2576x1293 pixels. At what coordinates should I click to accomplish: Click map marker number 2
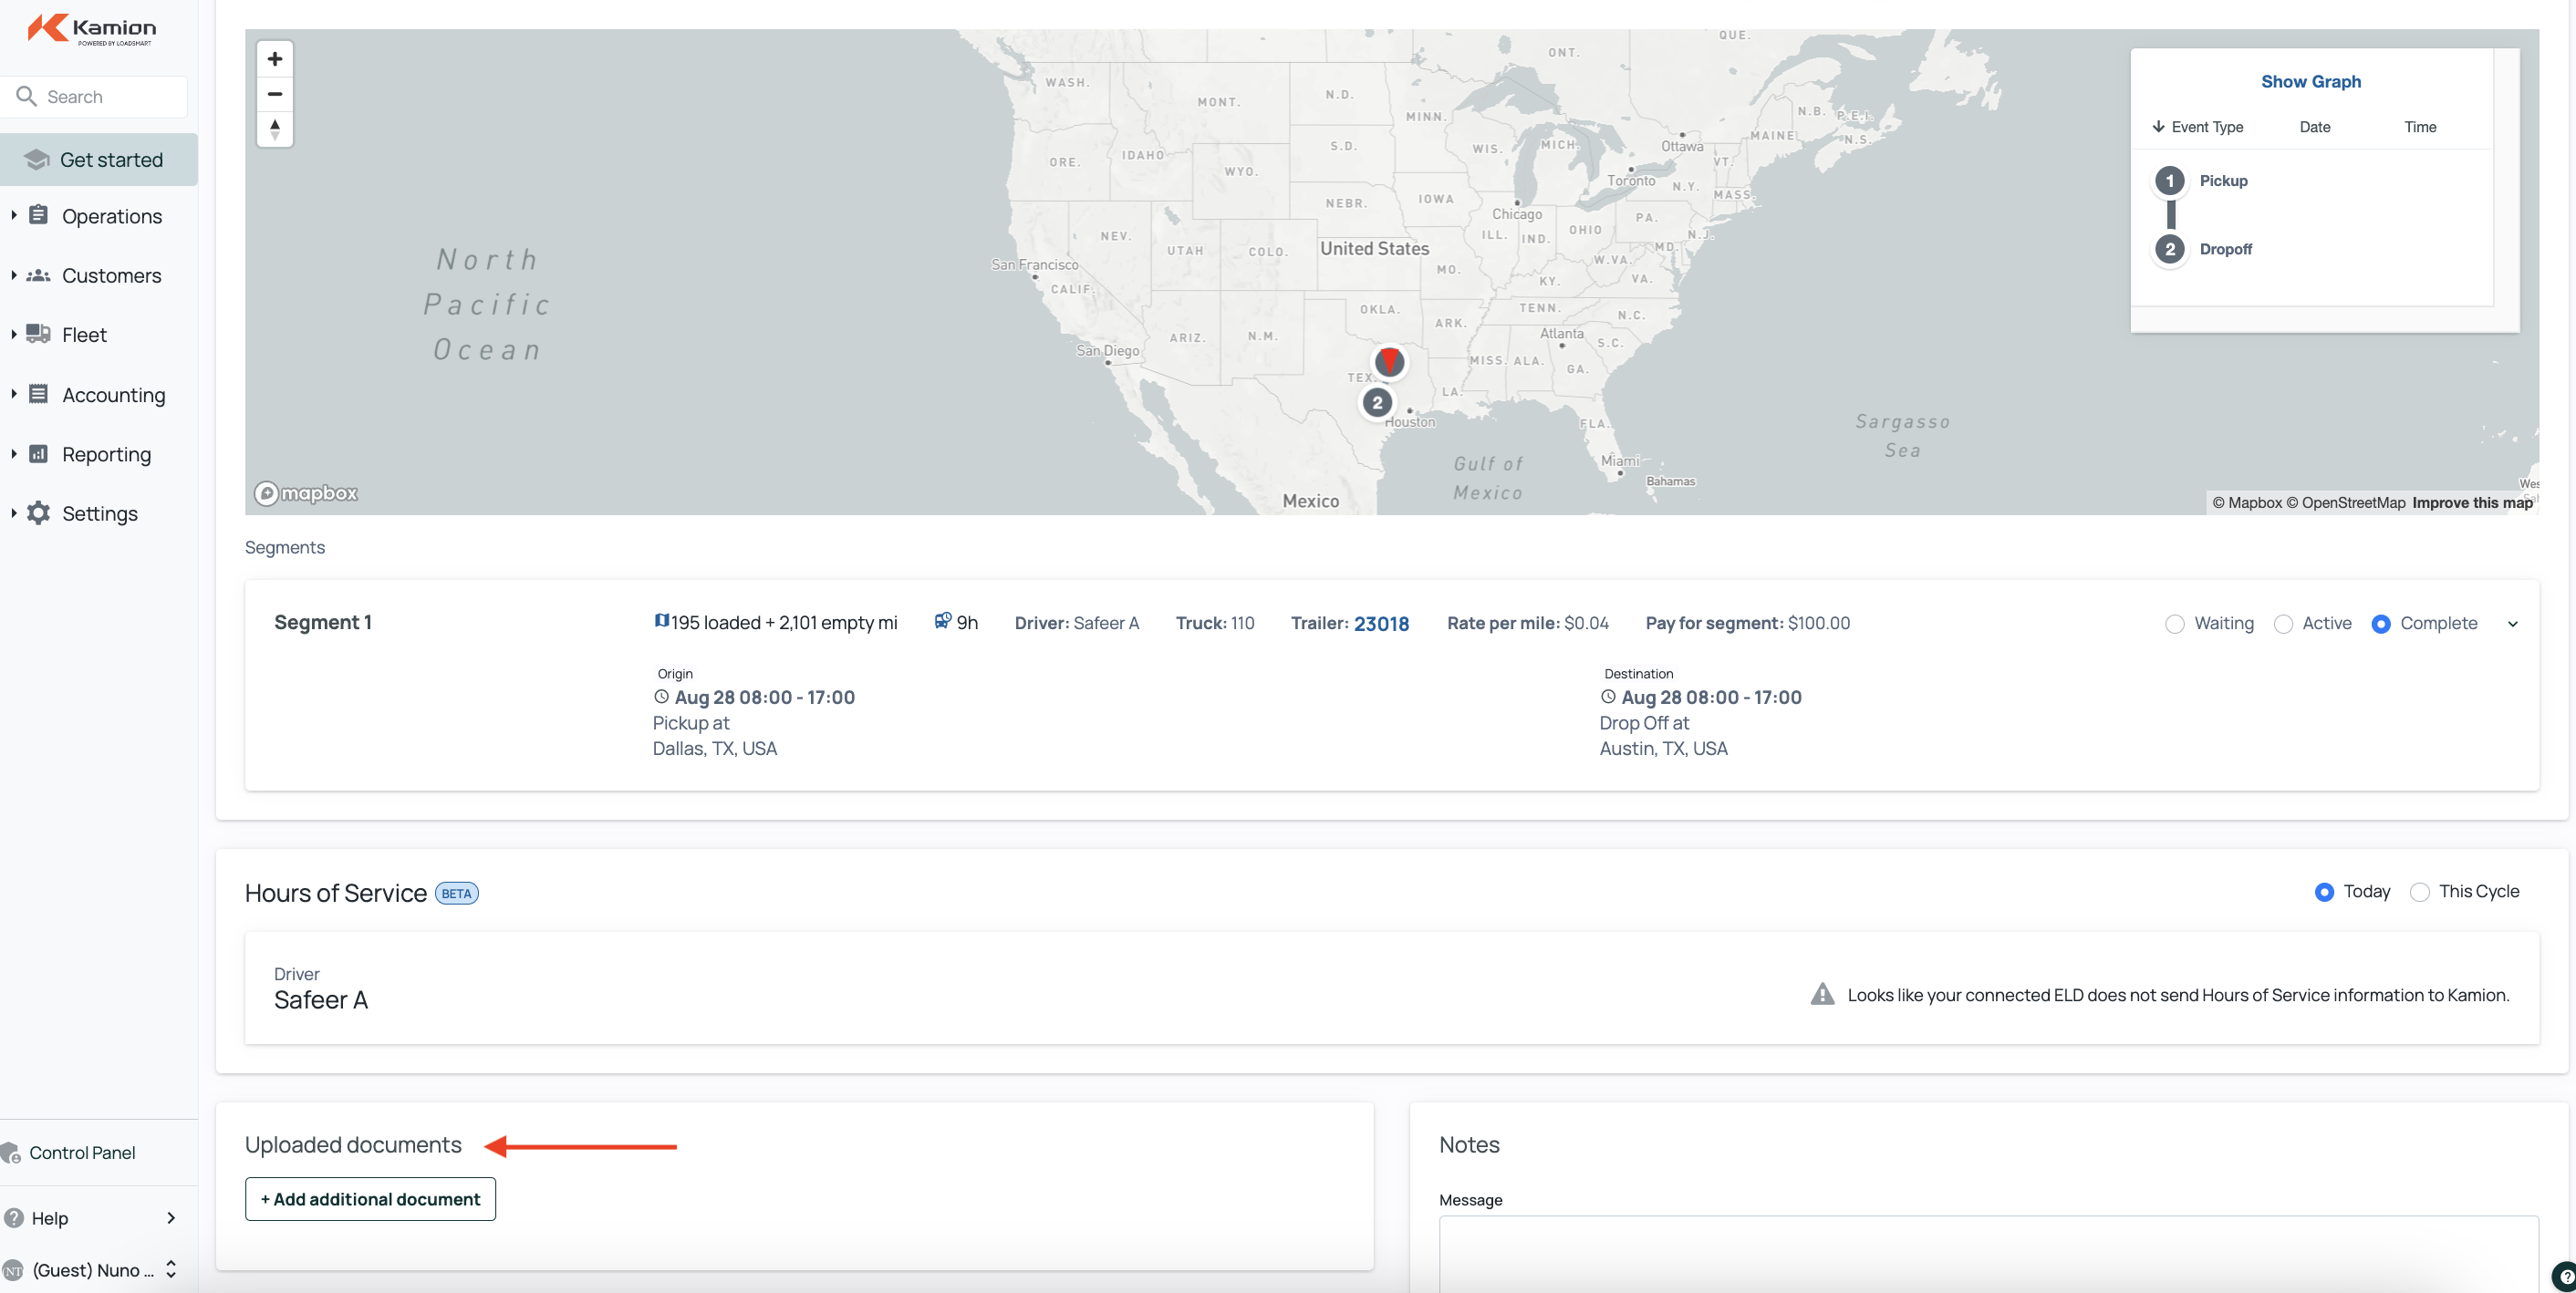point(1377,403)
